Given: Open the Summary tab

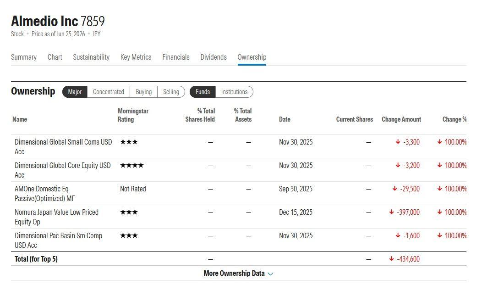Looking at the screenshot, I should (x=23, y=57).
